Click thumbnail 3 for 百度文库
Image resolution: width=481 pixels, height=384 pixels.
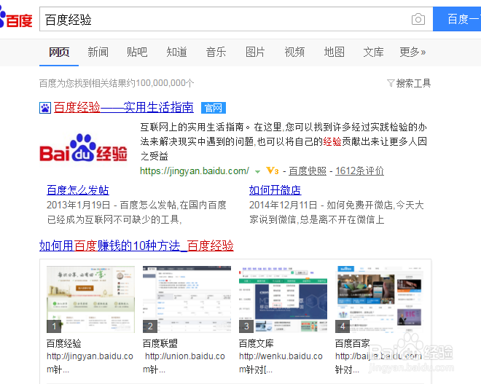(283, 299)
